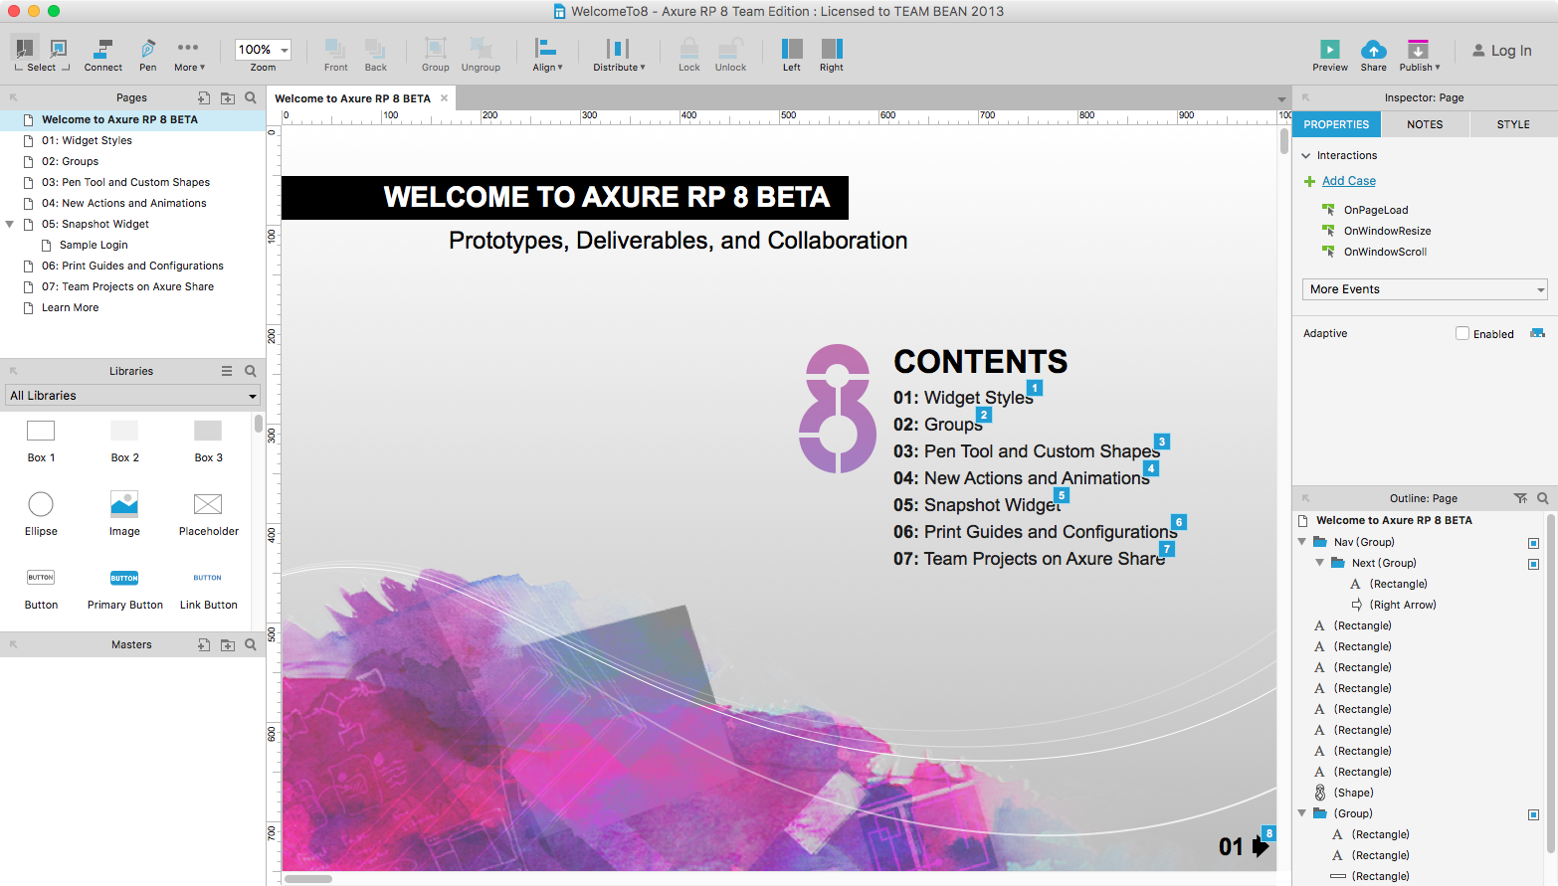Open the Publish dropdown
This screenshot has height=886, width=1558.
click(x=1419, y=55)
